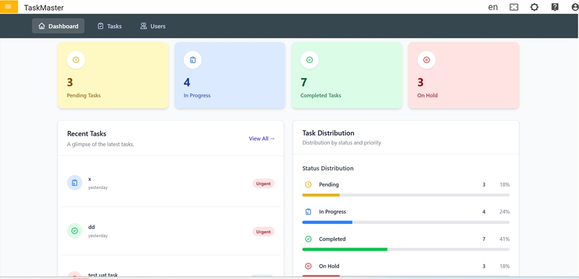Viewport: 579px width, 279px height.
Task: Click the View All link in Recent Tasks
Action: pos(261,139)
